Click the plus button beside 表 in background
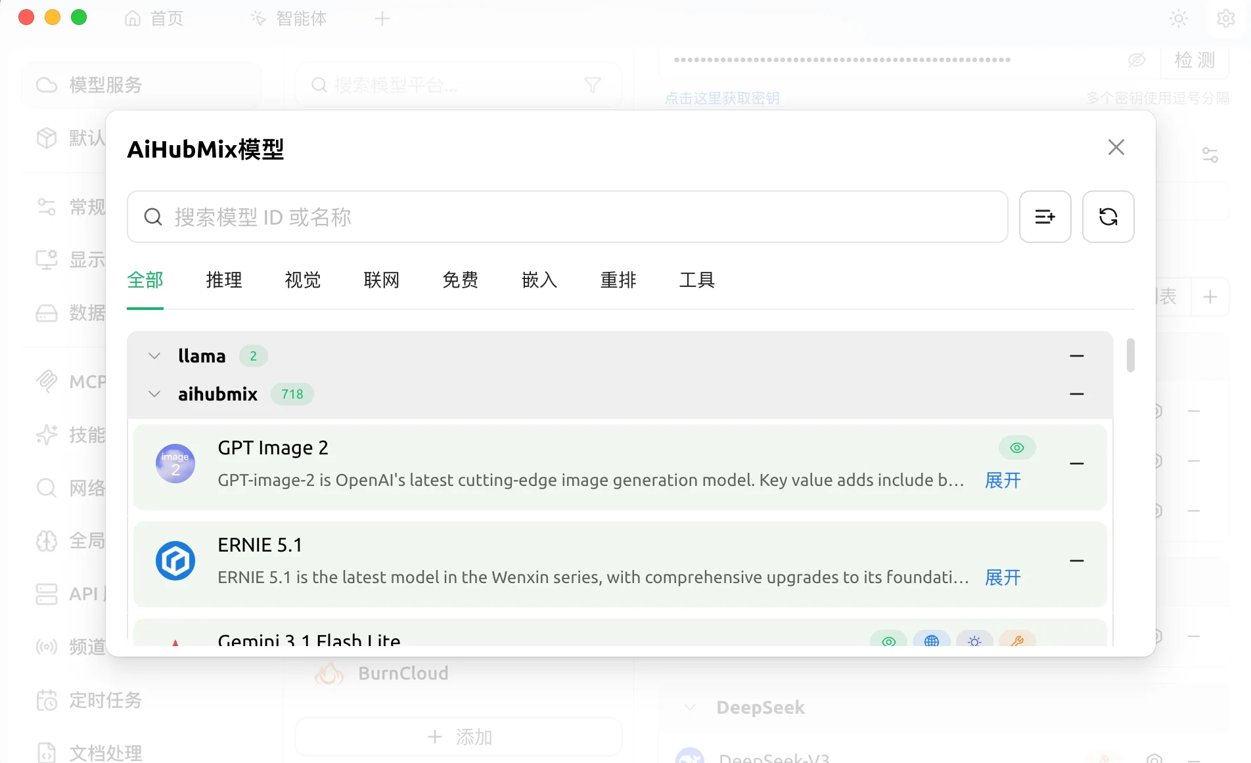This screenshot has width=1251, height=763. [x=1210, y=297]
